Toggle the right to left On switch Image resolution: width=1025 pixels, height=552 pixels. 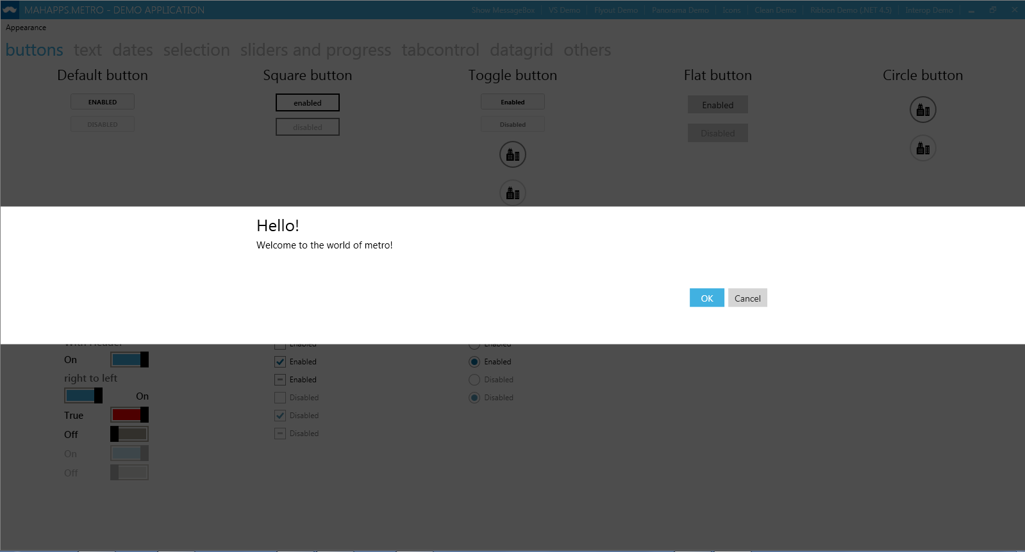(x=83, y=396)
